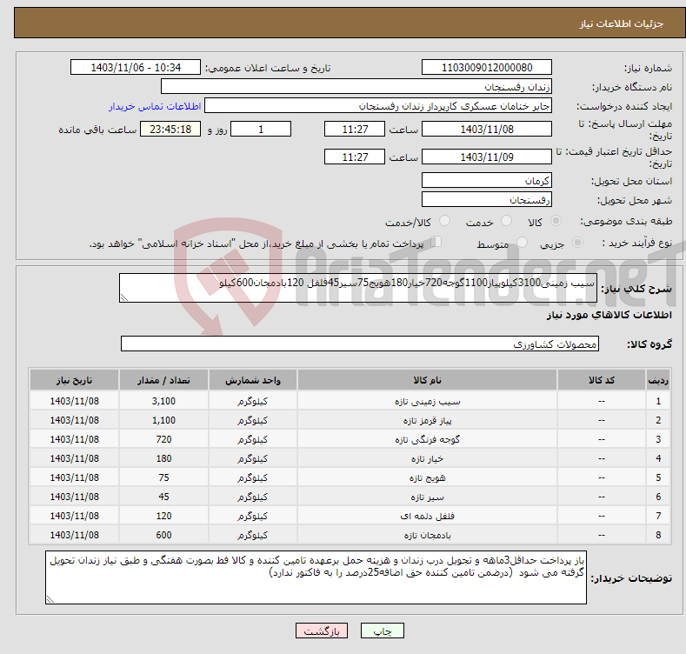Viewport: 686px width, 654px height.
Task: Click the گروه کالا field محصولات کشاورزی
Action: click(360, 344)
